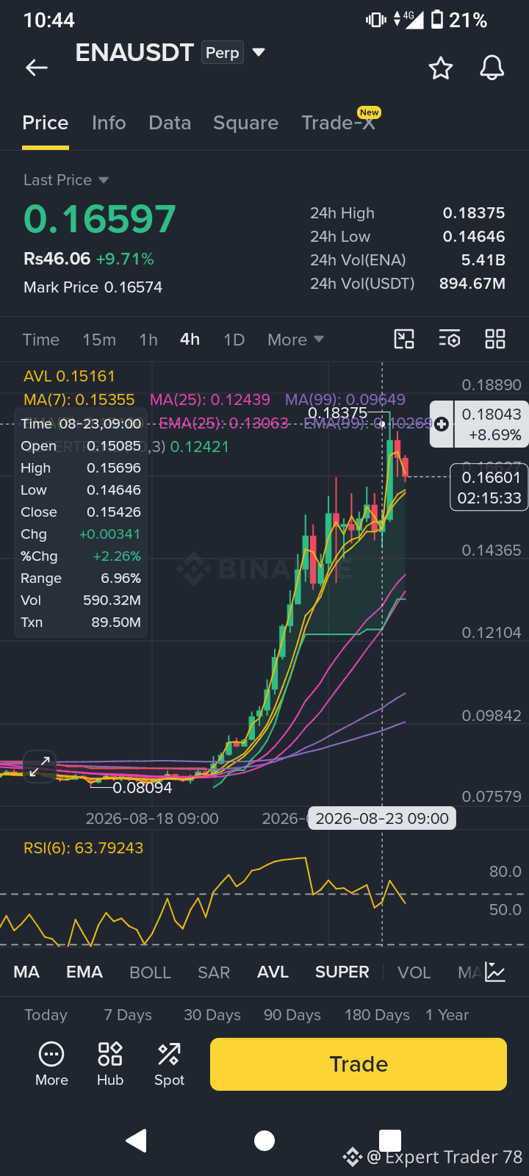Screen dimensions: 529x1176
Task: Select the 30 Days range
Action: [x=212, y=1015]
